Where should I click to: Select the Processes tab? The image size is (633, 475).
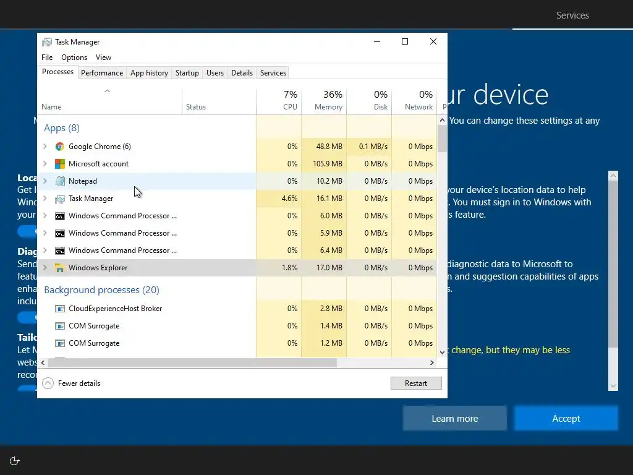tap(57, 72)
